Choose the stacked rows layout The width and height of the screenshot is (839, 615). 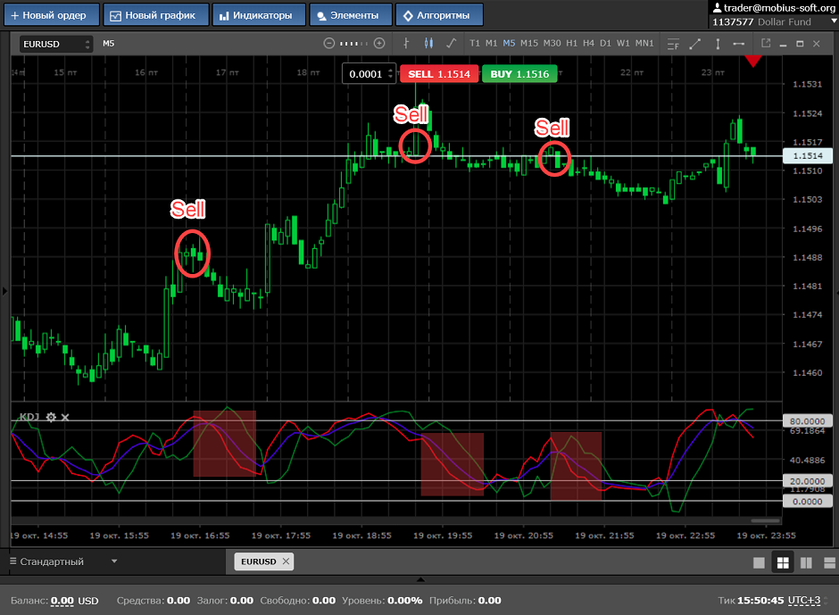[x=830, y=562]
